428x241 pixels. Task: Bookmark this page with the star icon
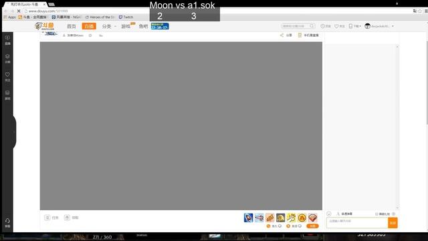click(x=420, y=11)
